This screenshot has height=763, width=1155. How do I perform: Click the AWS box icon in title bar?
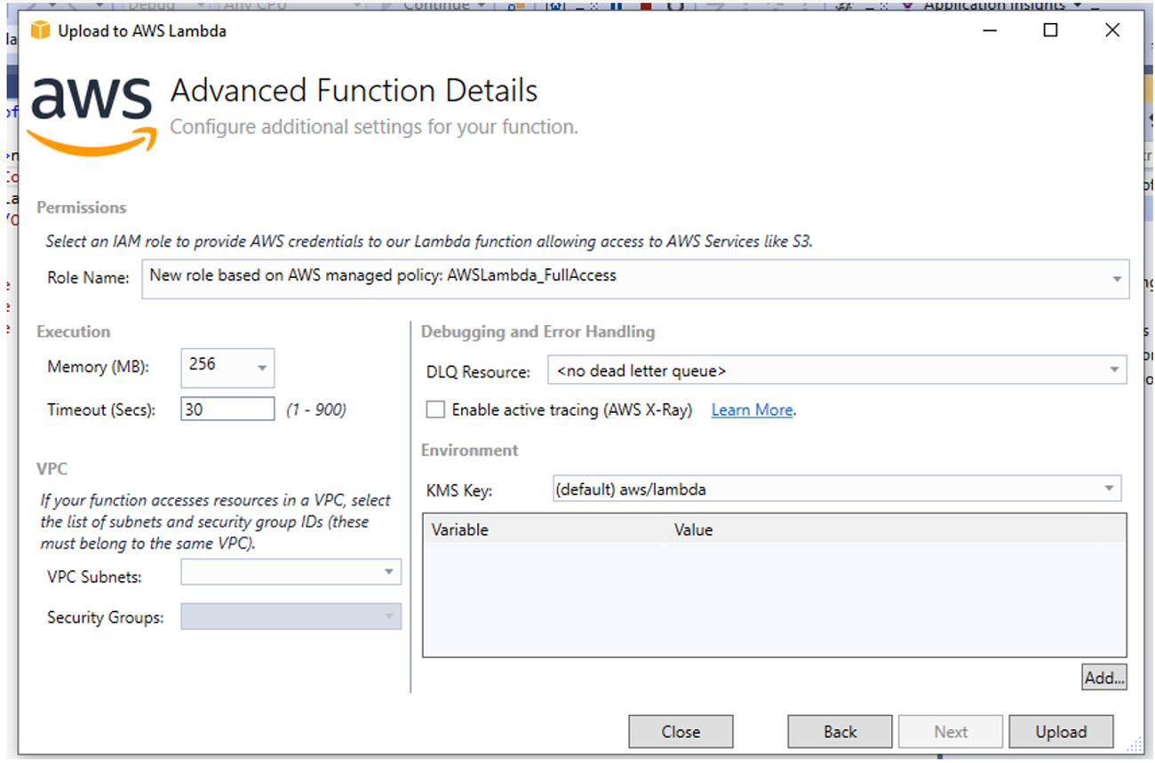40,31
